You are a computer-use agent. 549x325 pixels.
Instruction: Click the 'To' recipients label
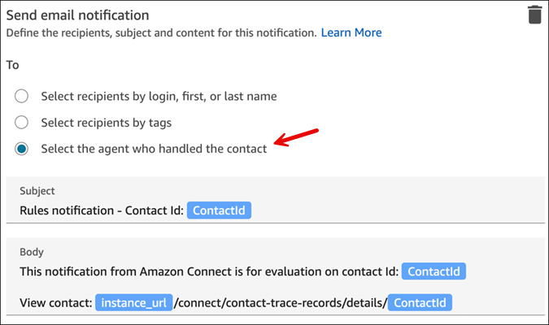tap(12, 63)
